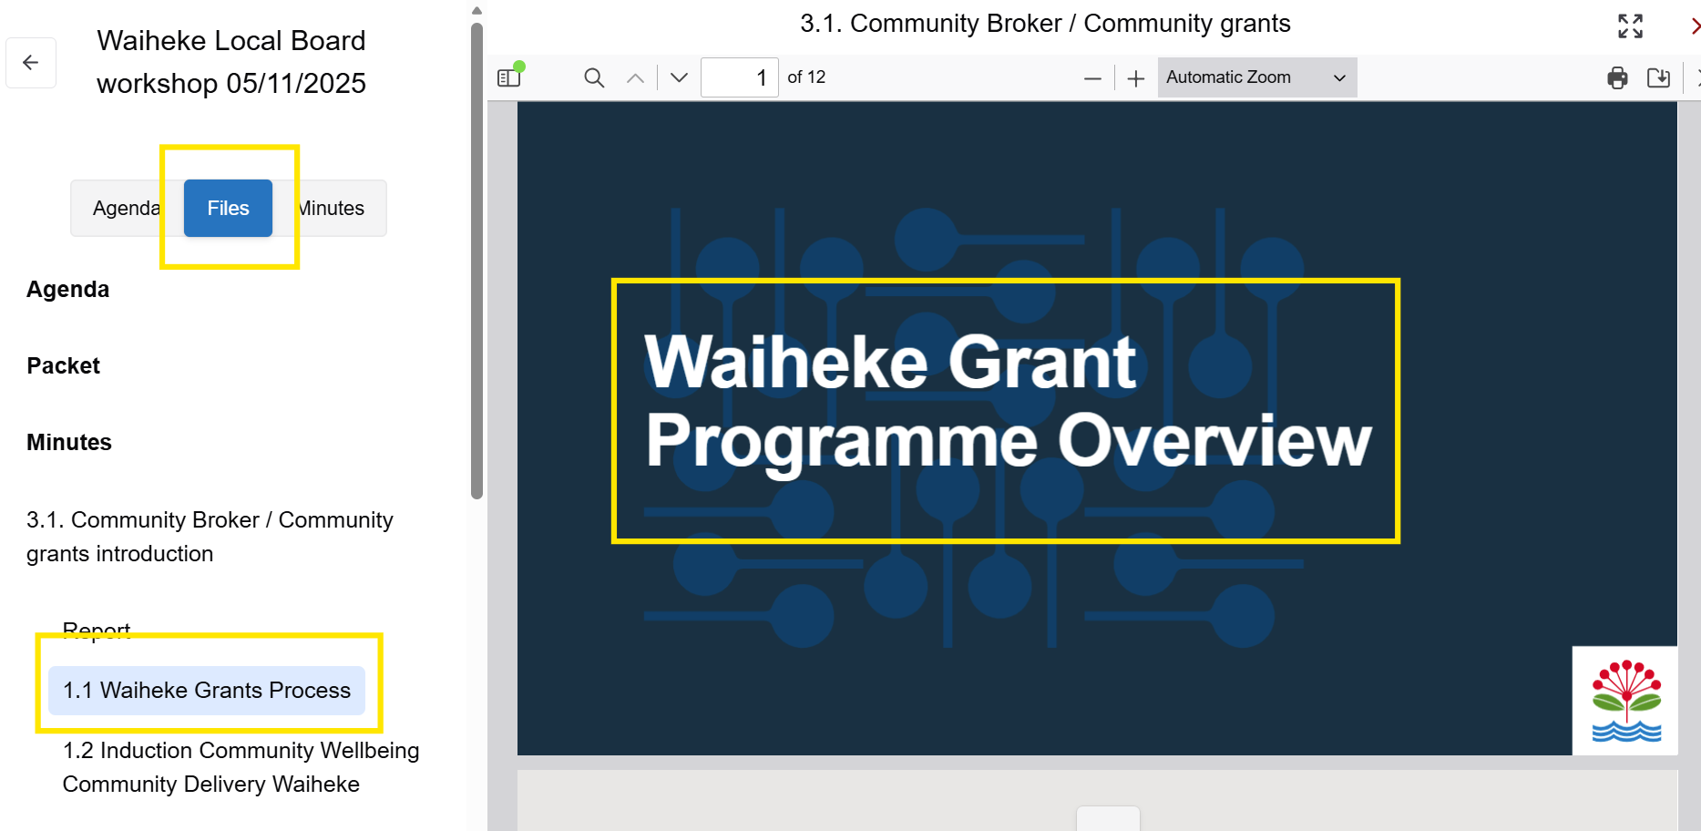Select the Packet section in the sidebar

click(63, 365)
